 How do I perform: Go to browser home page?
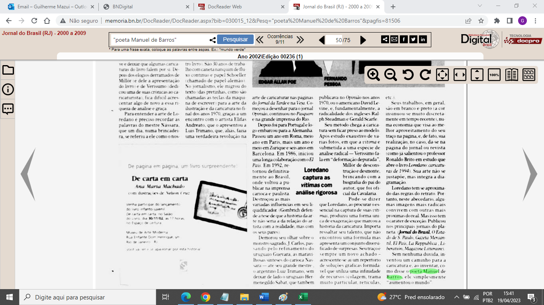pos(47,21)
